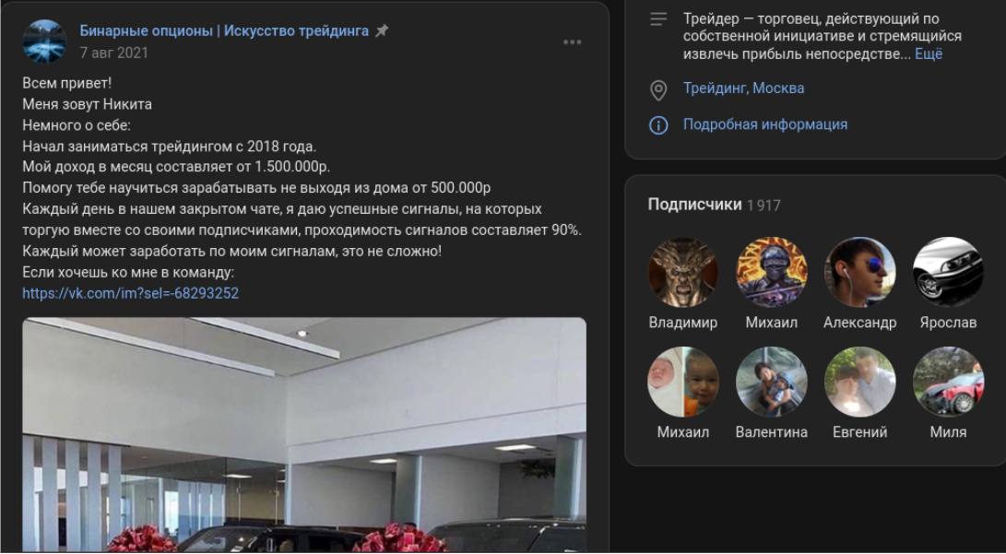Open Александр's avatar with sunglasses
This screenshot has height=554, width=1006.
[x=859, y=273]
